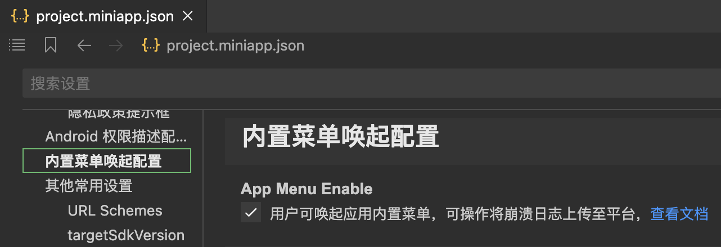This screenshot has width=721, height=247.
Task: Select the partially hidden 隐私政策提示框 item
Action: coord(119,113)
